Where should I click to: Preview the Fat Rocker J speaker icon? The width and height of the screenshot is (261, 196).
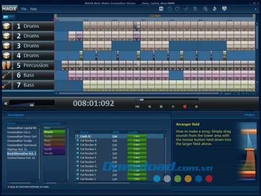point(77,179)
